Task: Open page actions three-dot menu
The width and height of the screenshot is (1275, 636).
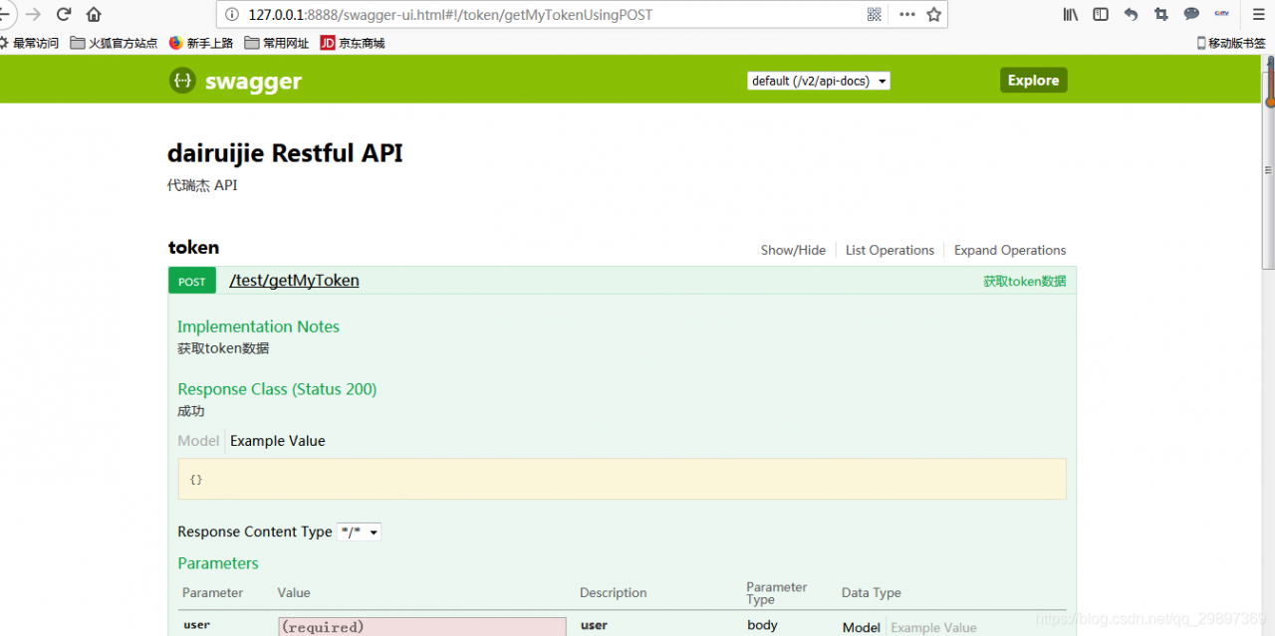Action: [x=906, y=14]
